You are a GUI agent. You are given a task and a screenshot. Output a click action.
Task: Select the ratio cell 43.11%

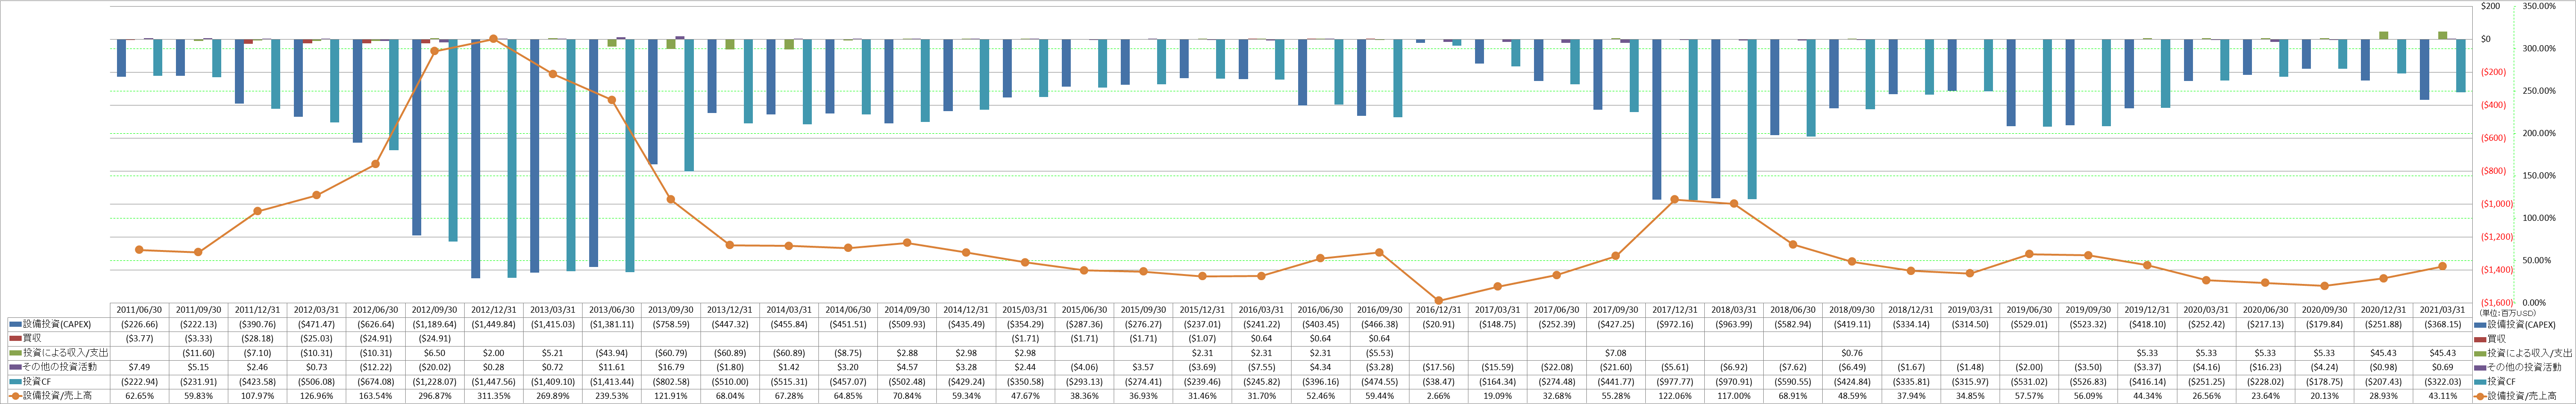(2442, 396)
